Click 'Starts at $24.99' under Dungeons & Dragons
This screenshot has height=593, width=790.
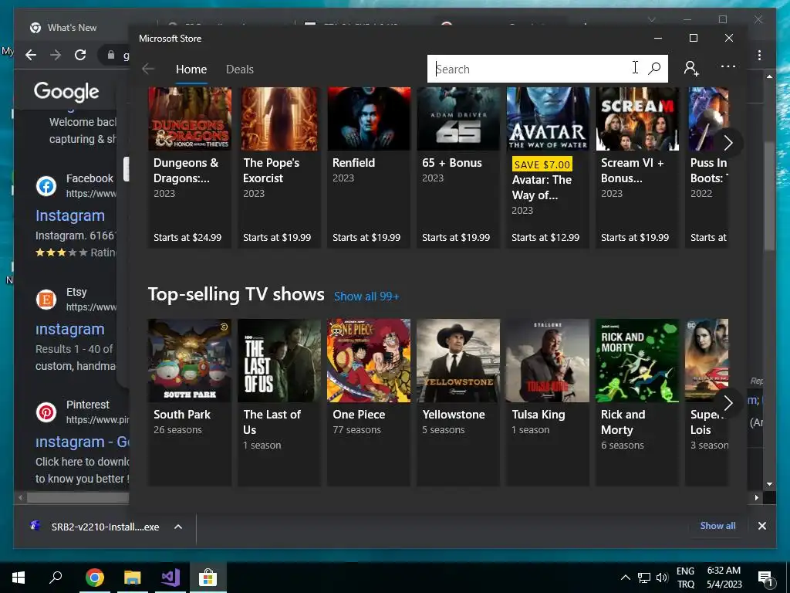(187, 238)
